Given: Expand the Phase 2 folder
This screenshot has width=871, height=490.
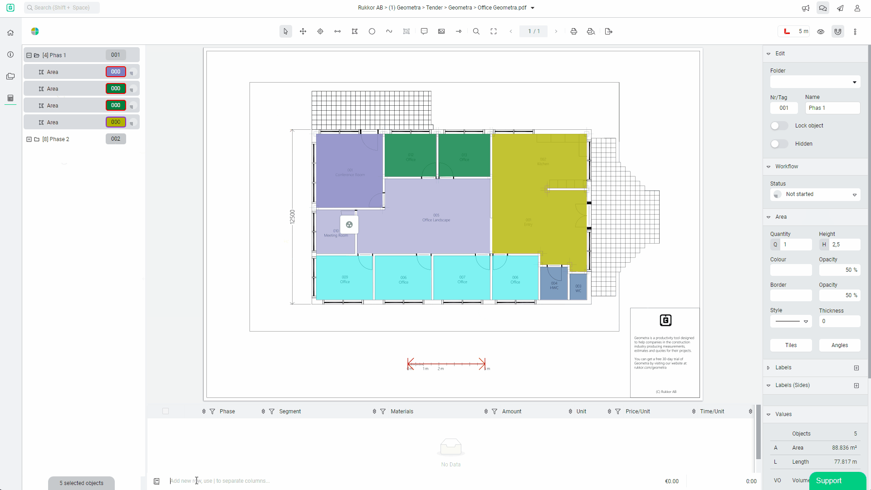Looking at the screenshot, I should click(x=29, y=139).
